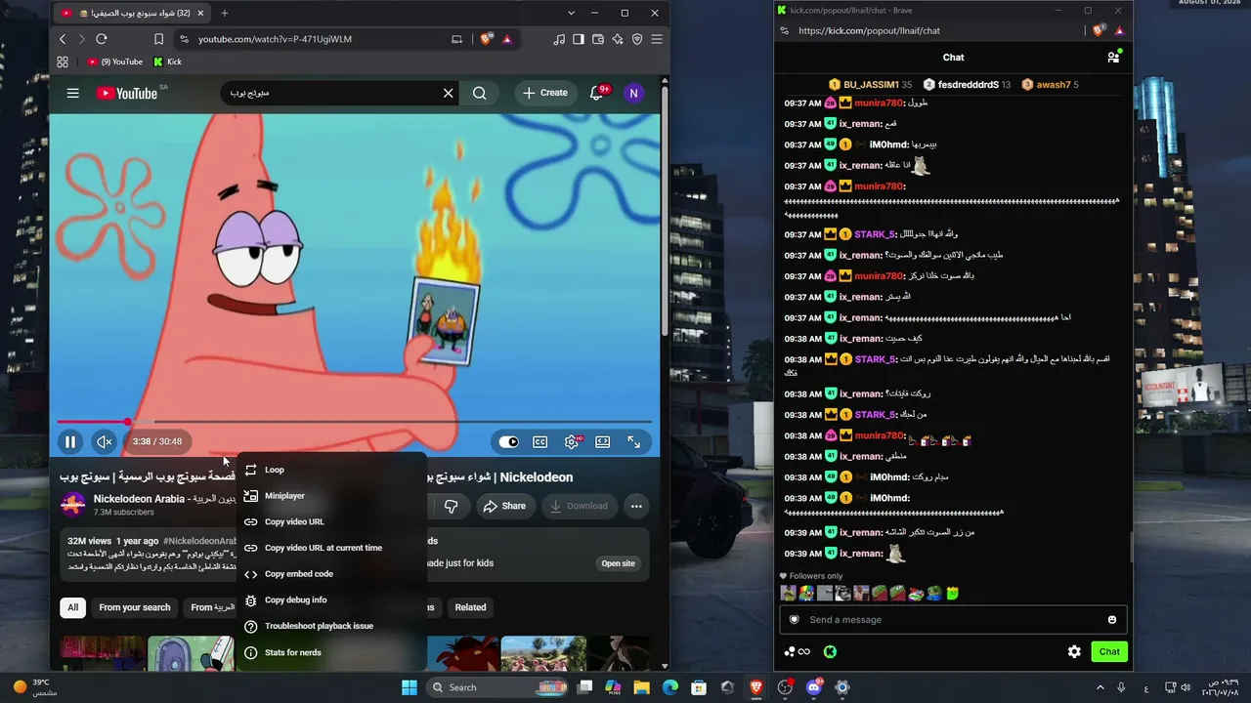The height and width of the screenshot is (703, 1251).
Task: Open the browser tab search dropdown
Action: point(571,13)
